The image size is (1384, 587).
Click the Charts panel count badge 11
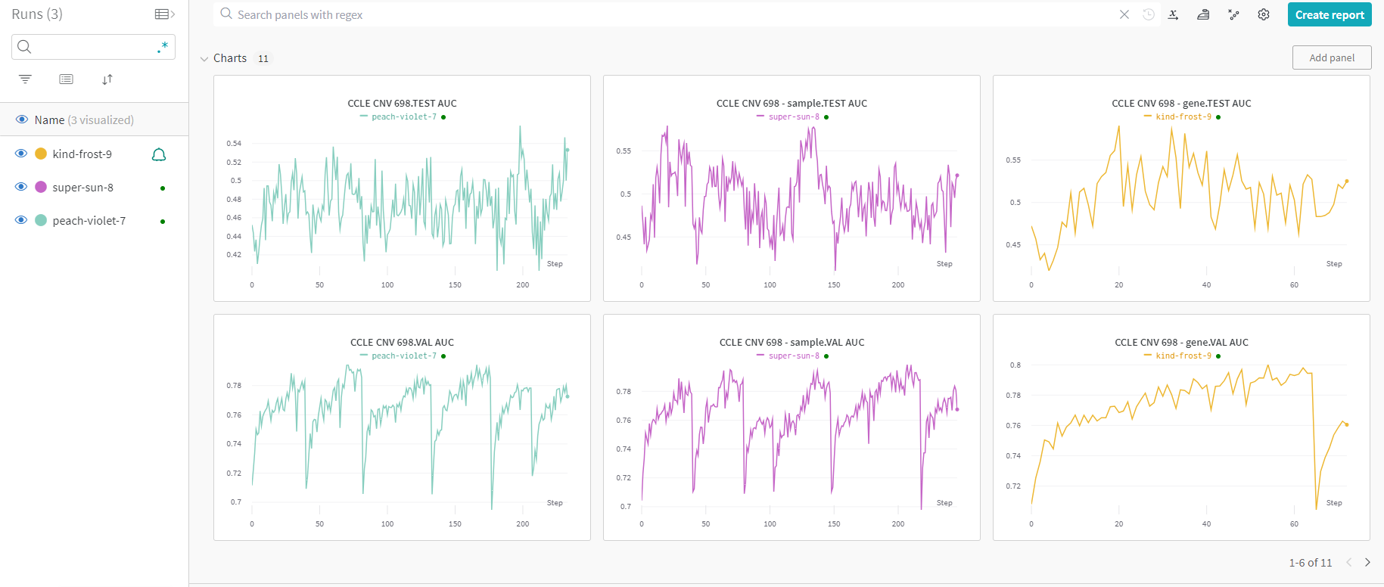pos(263,59)
